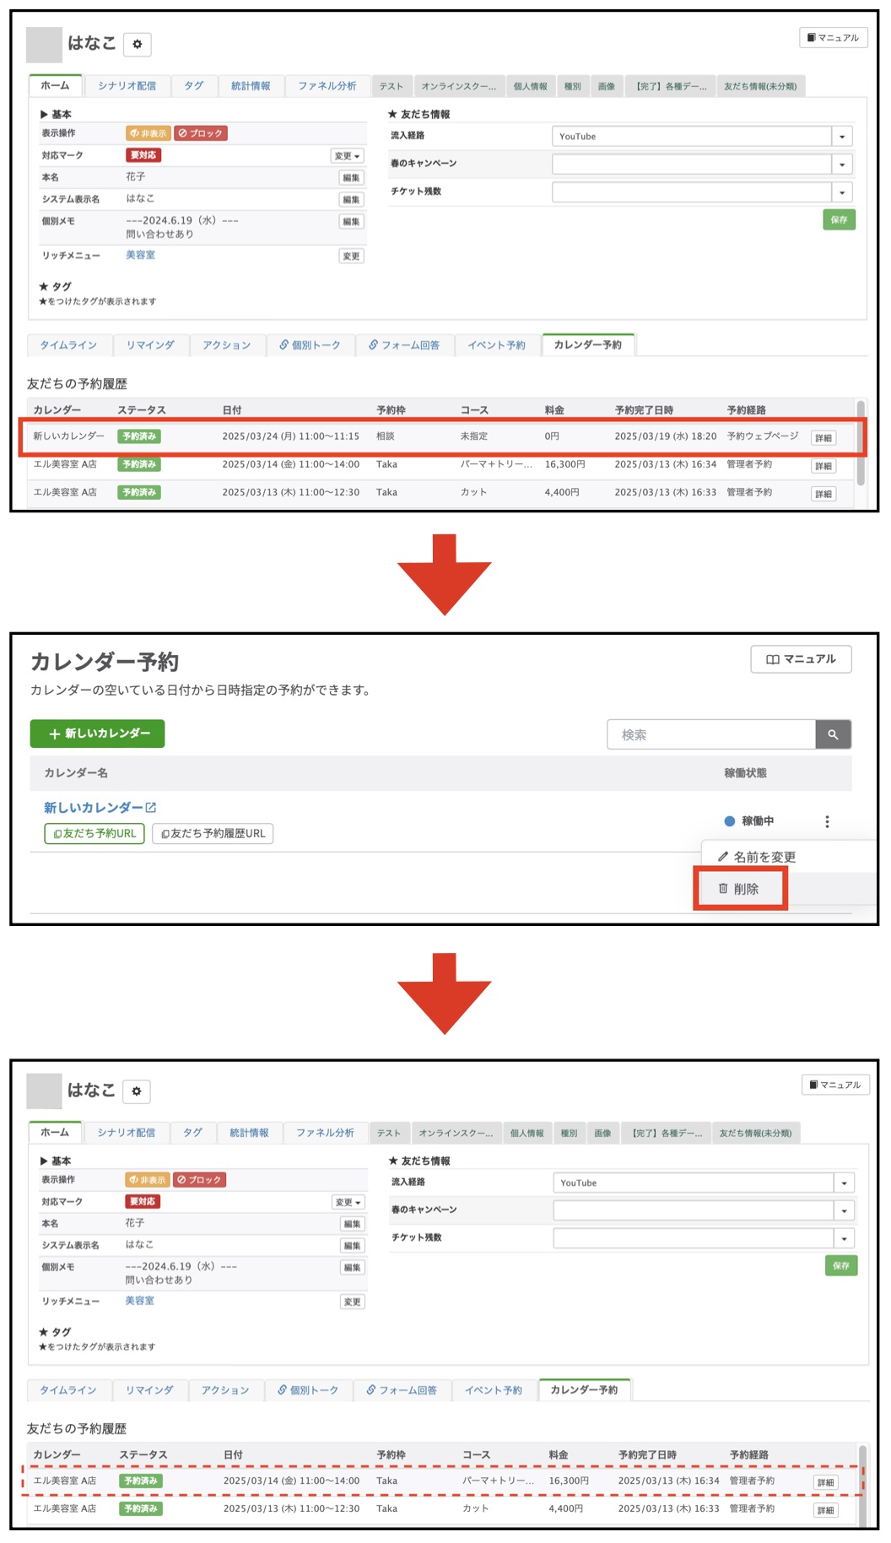Click 非表示 button in bottom screenshot
Viewport: 891px width, 1543px height.
coord(148,1180)
